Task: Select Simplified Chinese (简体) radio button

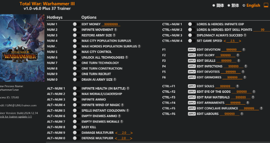Action: [x=214, y=5]
